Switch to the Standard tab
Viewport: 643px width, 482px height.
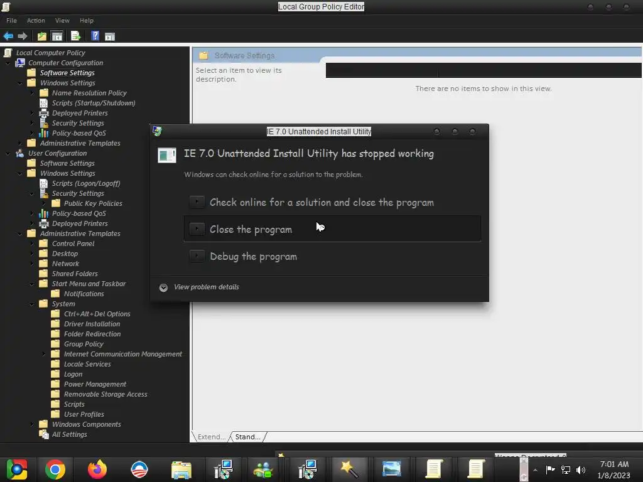[x=247, y=437]
